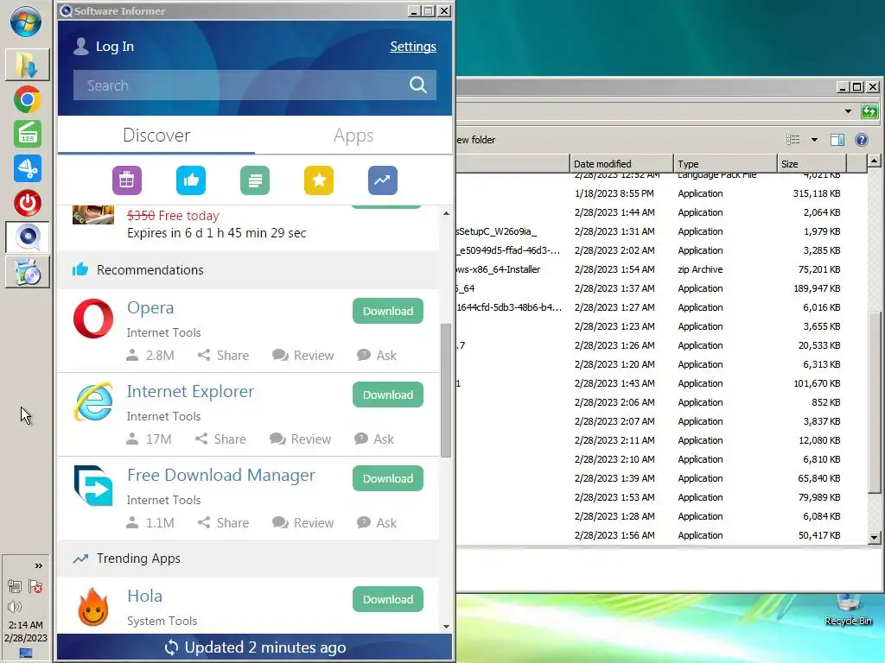Click the Free Download Manager logo
The height and width of the screenshot is (663, 885).
click(x=93, y=485)
